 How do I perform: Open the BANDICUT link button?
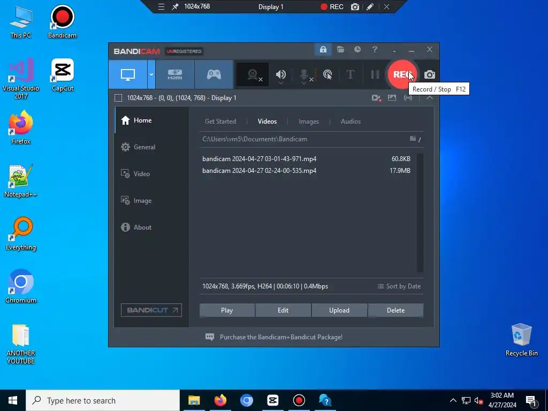(151, 310)
